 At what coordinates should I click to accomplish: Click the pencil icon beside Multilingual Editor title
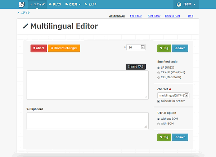tap(25, 26)
